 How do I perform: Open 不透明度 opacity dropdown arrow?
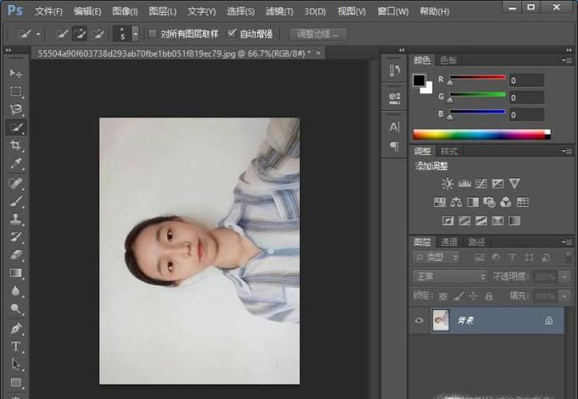564,276
